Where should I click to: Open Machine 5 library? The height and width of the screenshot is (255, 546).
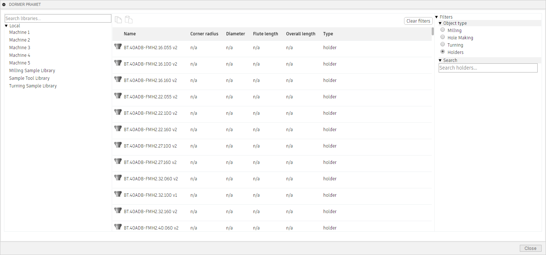click(20, 63)
